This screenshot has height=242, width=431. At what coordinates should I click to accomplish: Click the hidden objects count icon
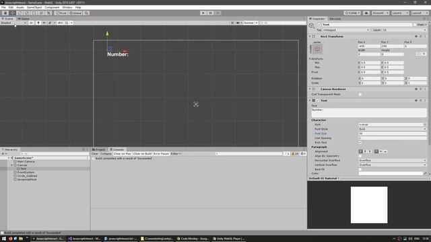tap(60, 23)
